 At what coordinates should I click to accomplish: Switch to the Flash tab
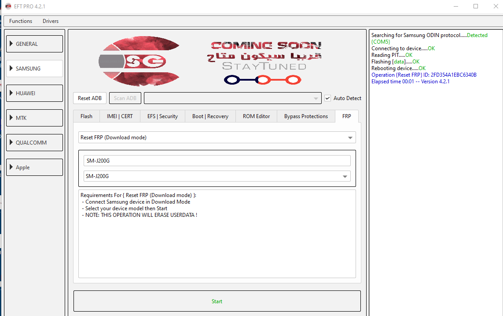(x=86, y=116)
